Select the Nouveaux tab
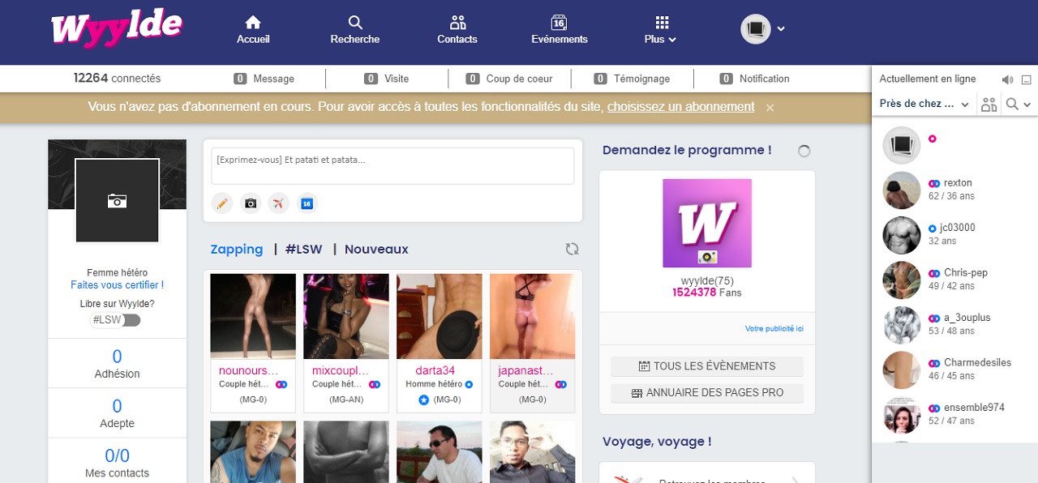This screenshot has height=483, width=1038. 376,250
